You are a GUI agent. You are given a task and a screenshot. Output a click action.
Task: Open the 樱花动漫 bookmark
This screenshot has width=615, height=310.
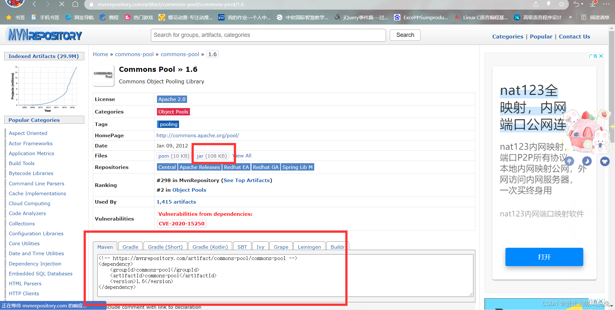pyautogui.click(x=186, y=17)
